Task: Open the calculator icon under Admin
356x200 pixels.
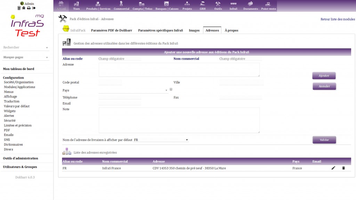Action: [x=19, y=8]
